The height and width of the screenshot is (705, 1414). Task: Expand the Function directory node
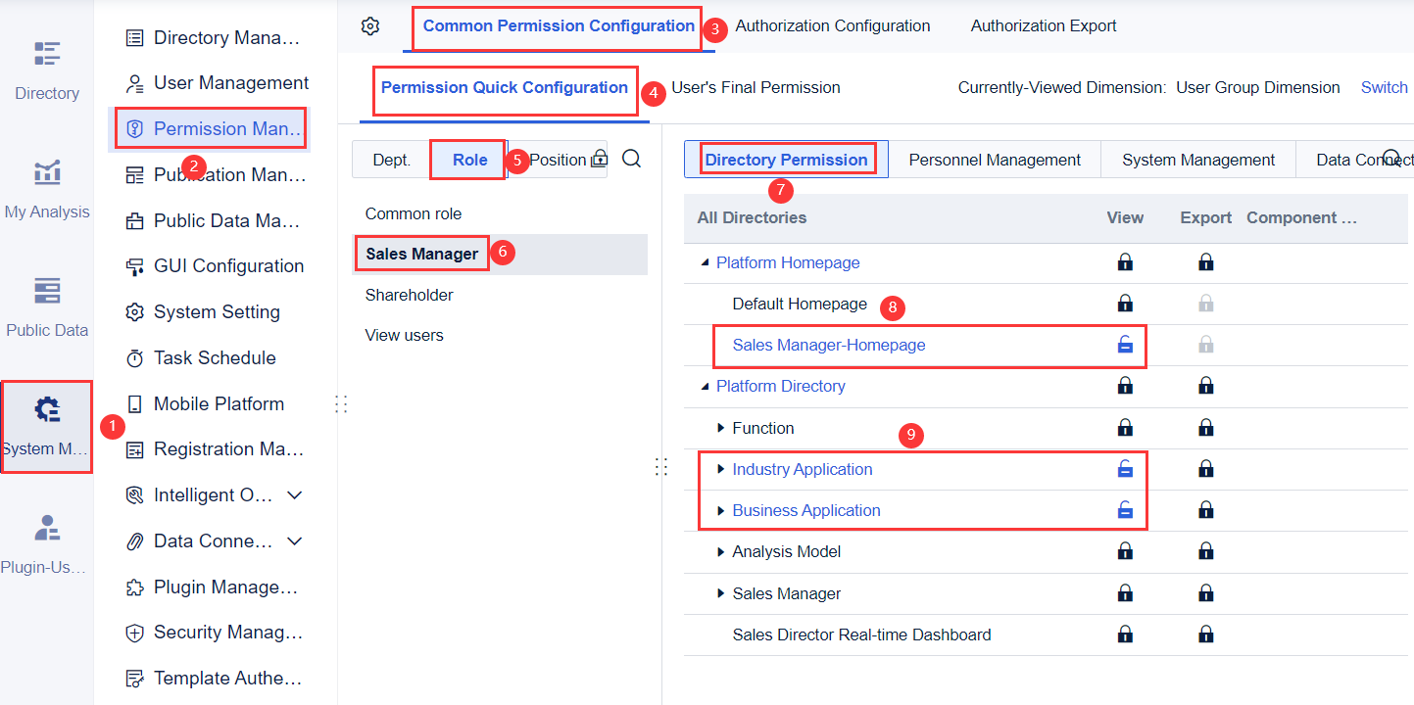[x=721, y=428]
